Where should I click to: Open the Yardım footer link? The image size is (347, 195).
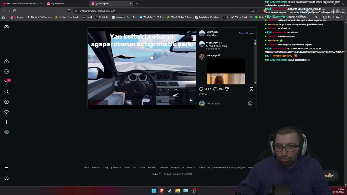click(127, 168)
